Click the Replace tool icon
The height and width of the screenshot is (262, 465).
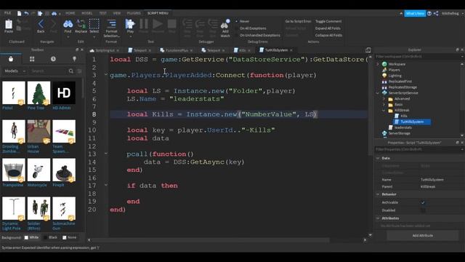tap(81, 24)
